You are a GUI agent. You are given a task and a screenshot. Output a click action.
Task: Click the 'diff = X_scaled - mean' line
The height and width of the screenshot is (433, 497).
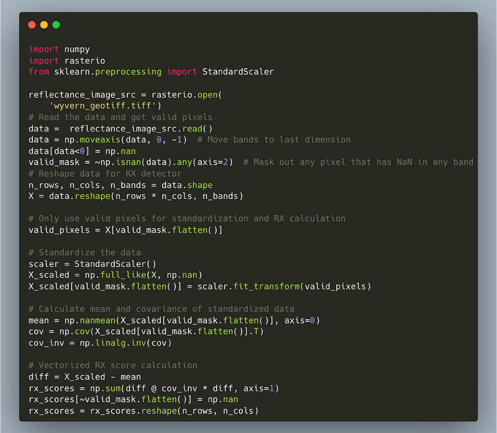[x=85, y=377]
